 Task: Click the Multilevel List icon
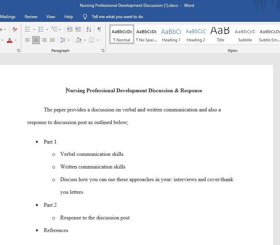(54, 29)
